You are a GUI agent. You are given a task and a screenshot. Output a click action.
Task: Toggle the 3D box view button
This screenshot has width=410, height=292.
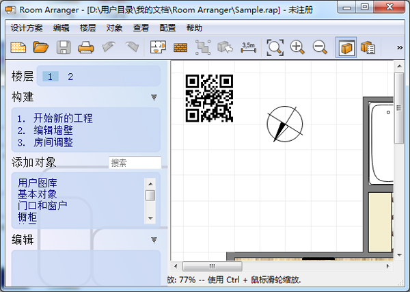346,47
